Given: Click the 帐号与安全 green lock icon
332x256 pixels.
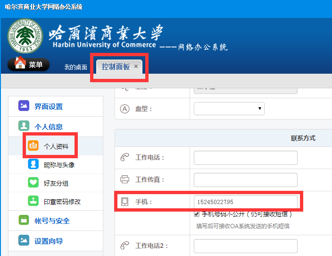Looking at the screenshot, I should coord(24,221).
